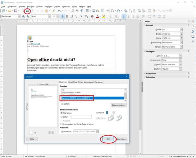Switch to 'Seitenlayout' tab in print dialog
The image size is (196, 158).
pyautogui.click(x=89, y=82)
